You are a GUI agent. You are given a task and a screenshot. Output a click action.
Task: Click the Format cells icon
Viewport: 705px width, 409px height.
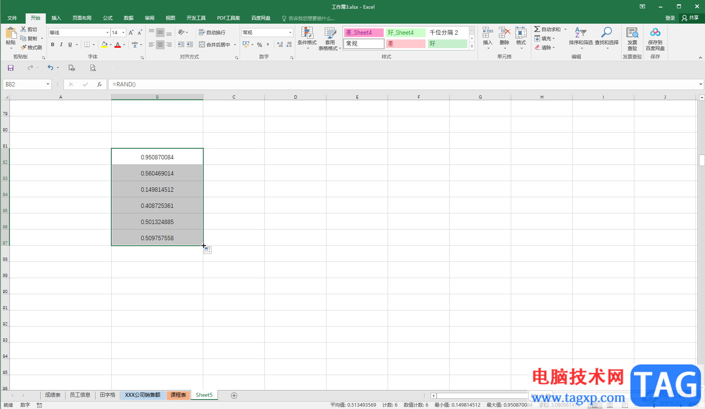[x=521, y=32]
